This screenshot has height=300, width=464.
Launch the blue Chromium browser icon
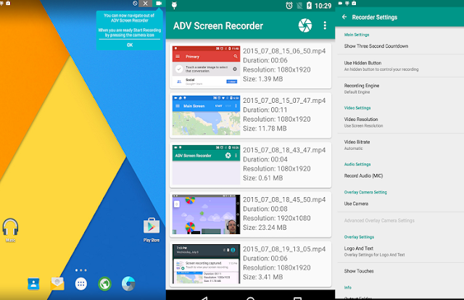click(128, 283)
